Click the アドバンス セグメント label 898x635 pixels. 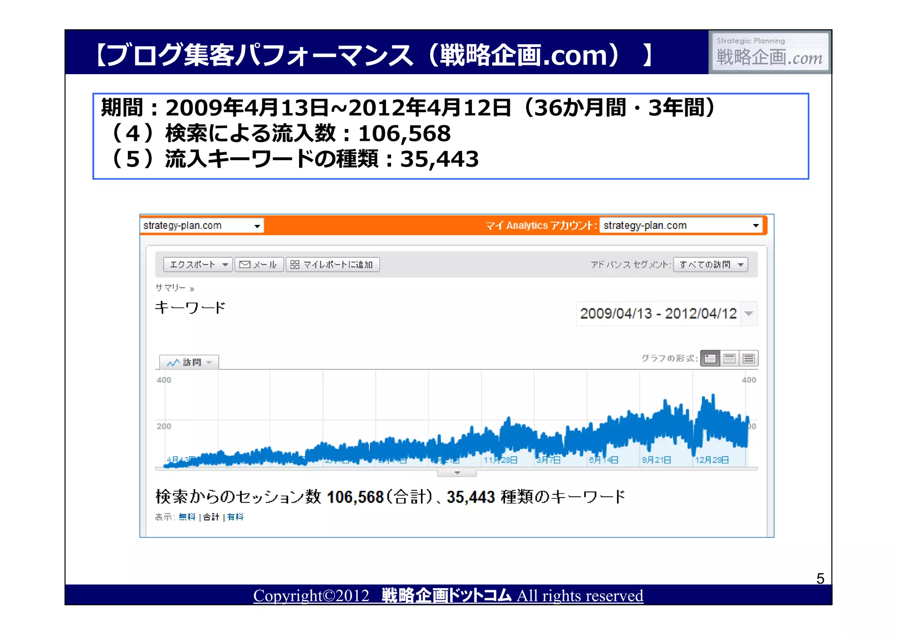[x=631, y=264]
